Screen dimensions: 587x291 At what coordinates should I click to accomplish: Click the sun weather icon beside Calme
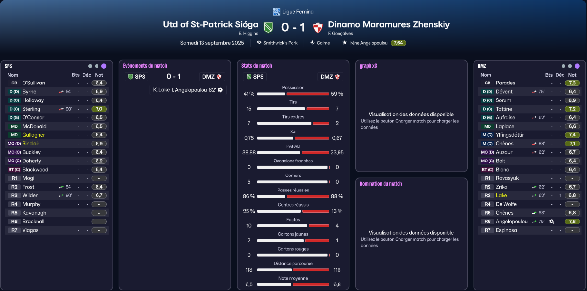312,43
